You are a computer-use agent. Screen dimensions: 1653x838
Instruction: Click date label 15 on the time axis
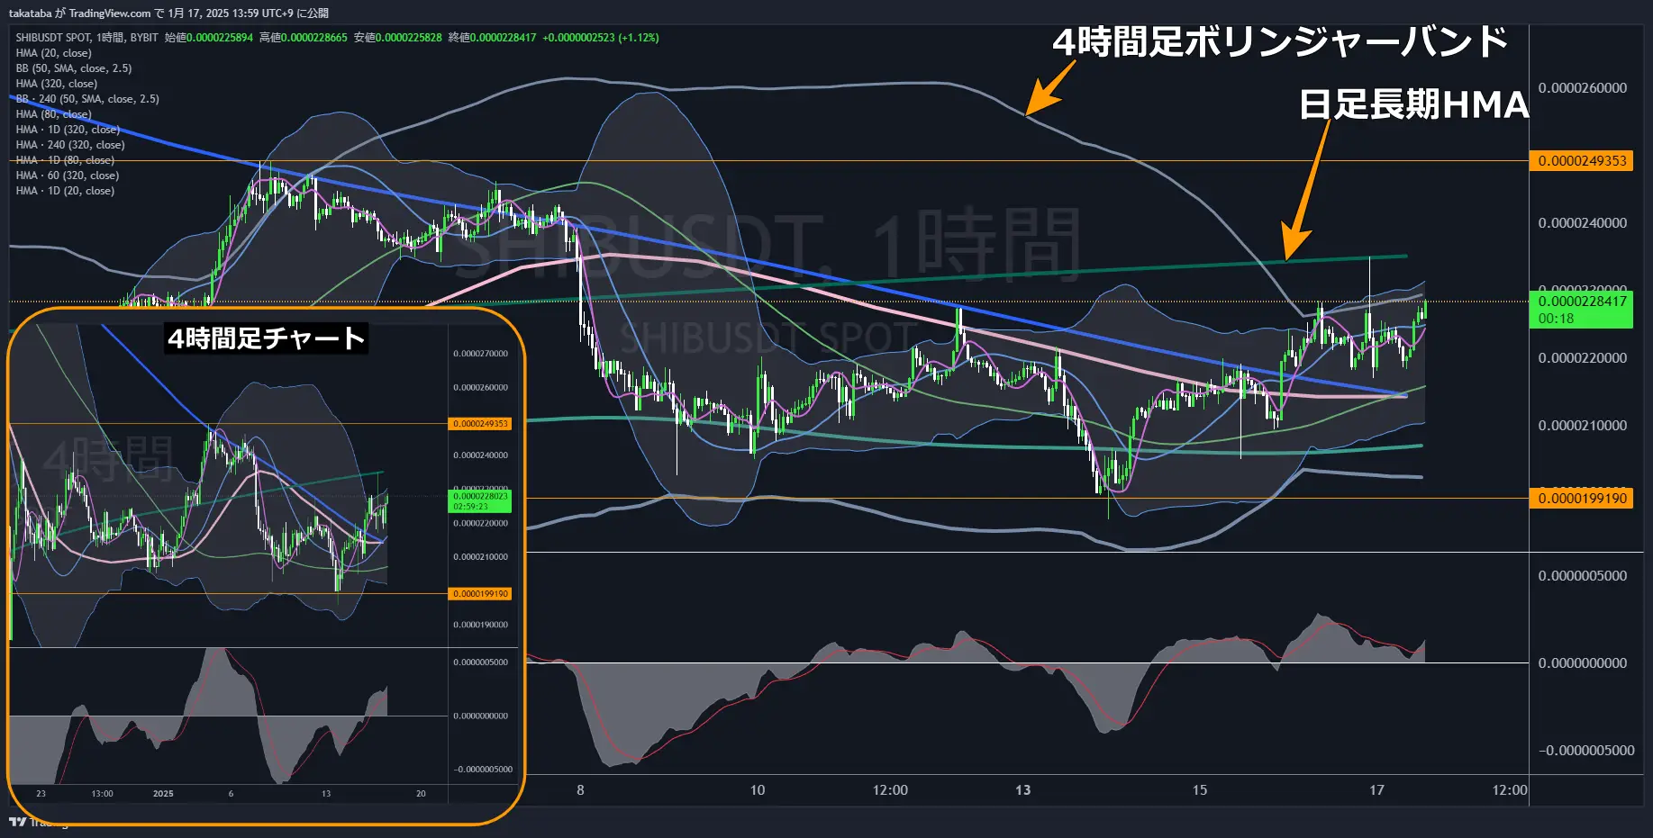pos(1200,790)
